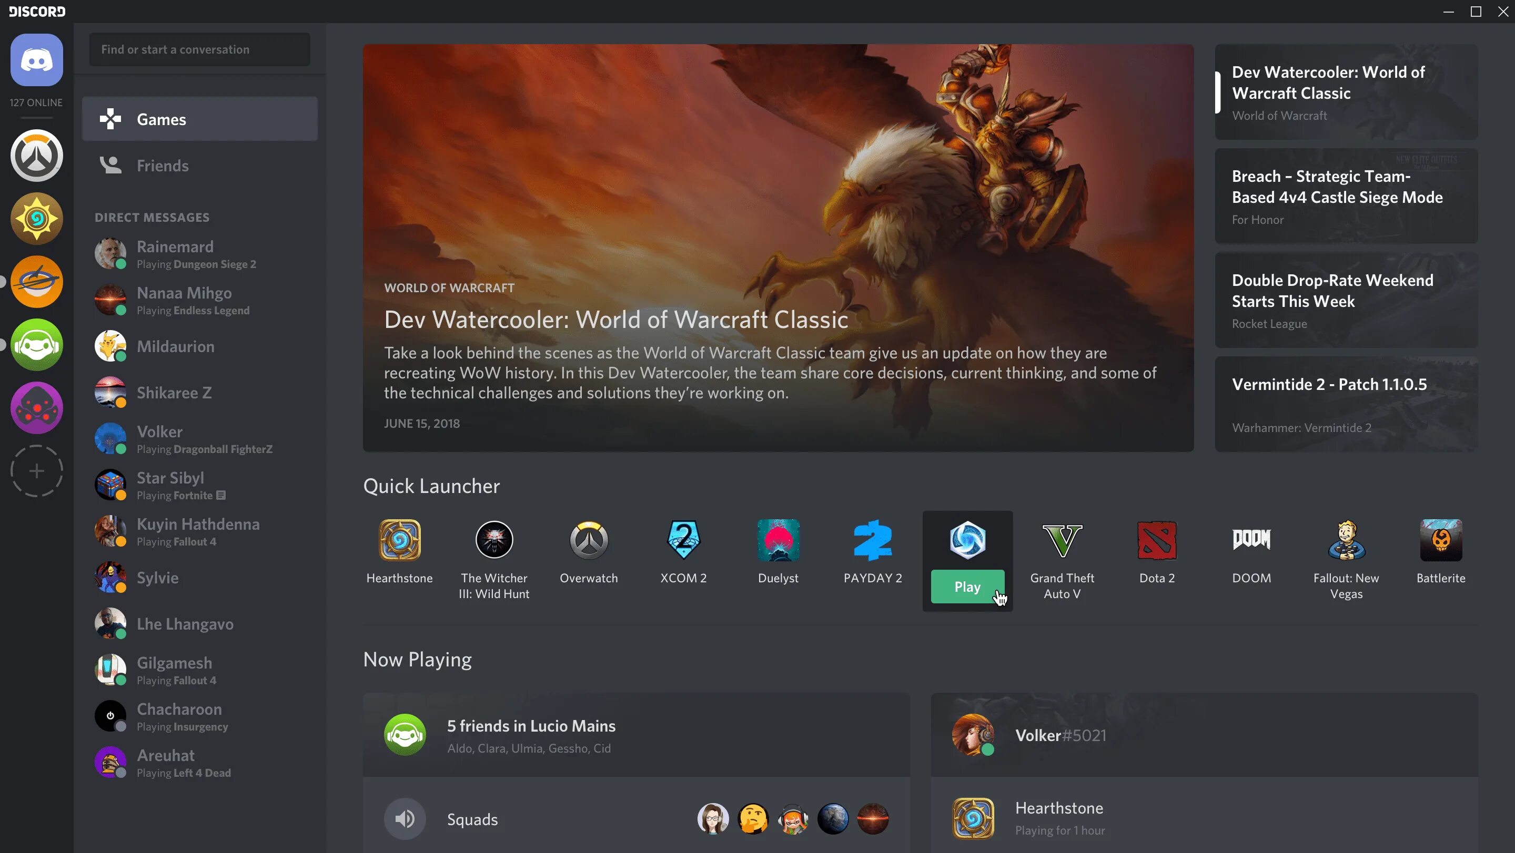Click the Add Server plus icon

click(x=37, y=471)
